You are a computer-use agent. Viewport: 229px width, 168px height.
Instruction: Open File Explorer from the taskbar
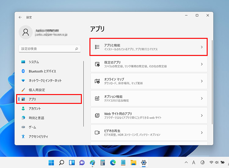(133, 163)
